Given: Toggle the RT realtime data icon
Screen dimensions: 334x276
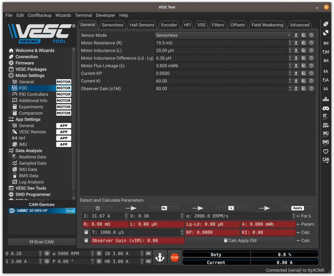Looking at the screenshot, I should pos(326,117).
